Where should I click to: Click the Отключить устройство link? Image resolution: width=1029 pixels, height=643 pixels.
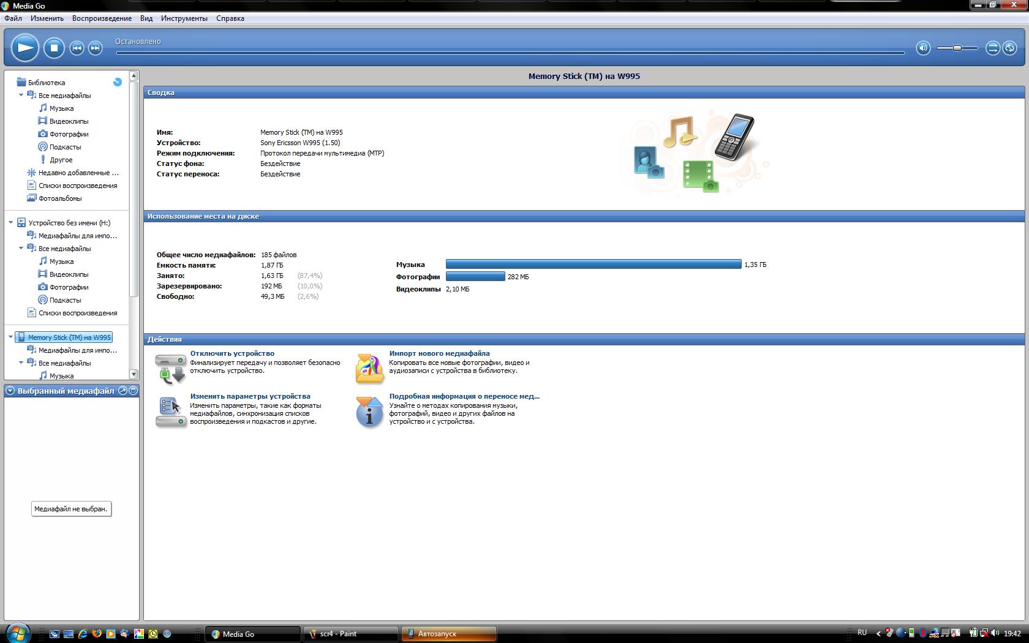pos(232,353)
